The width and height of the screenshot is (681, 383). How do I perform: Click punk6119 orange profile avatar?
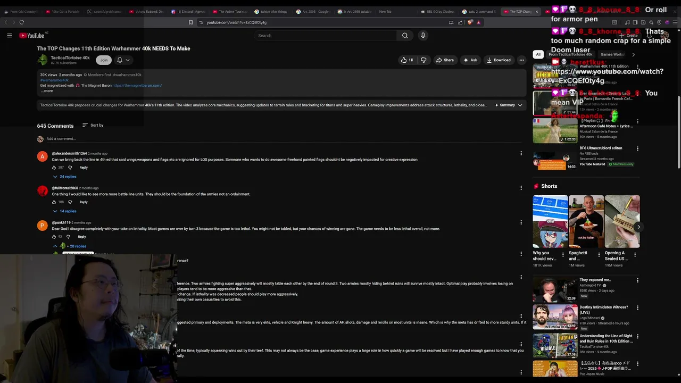[43, 226]
